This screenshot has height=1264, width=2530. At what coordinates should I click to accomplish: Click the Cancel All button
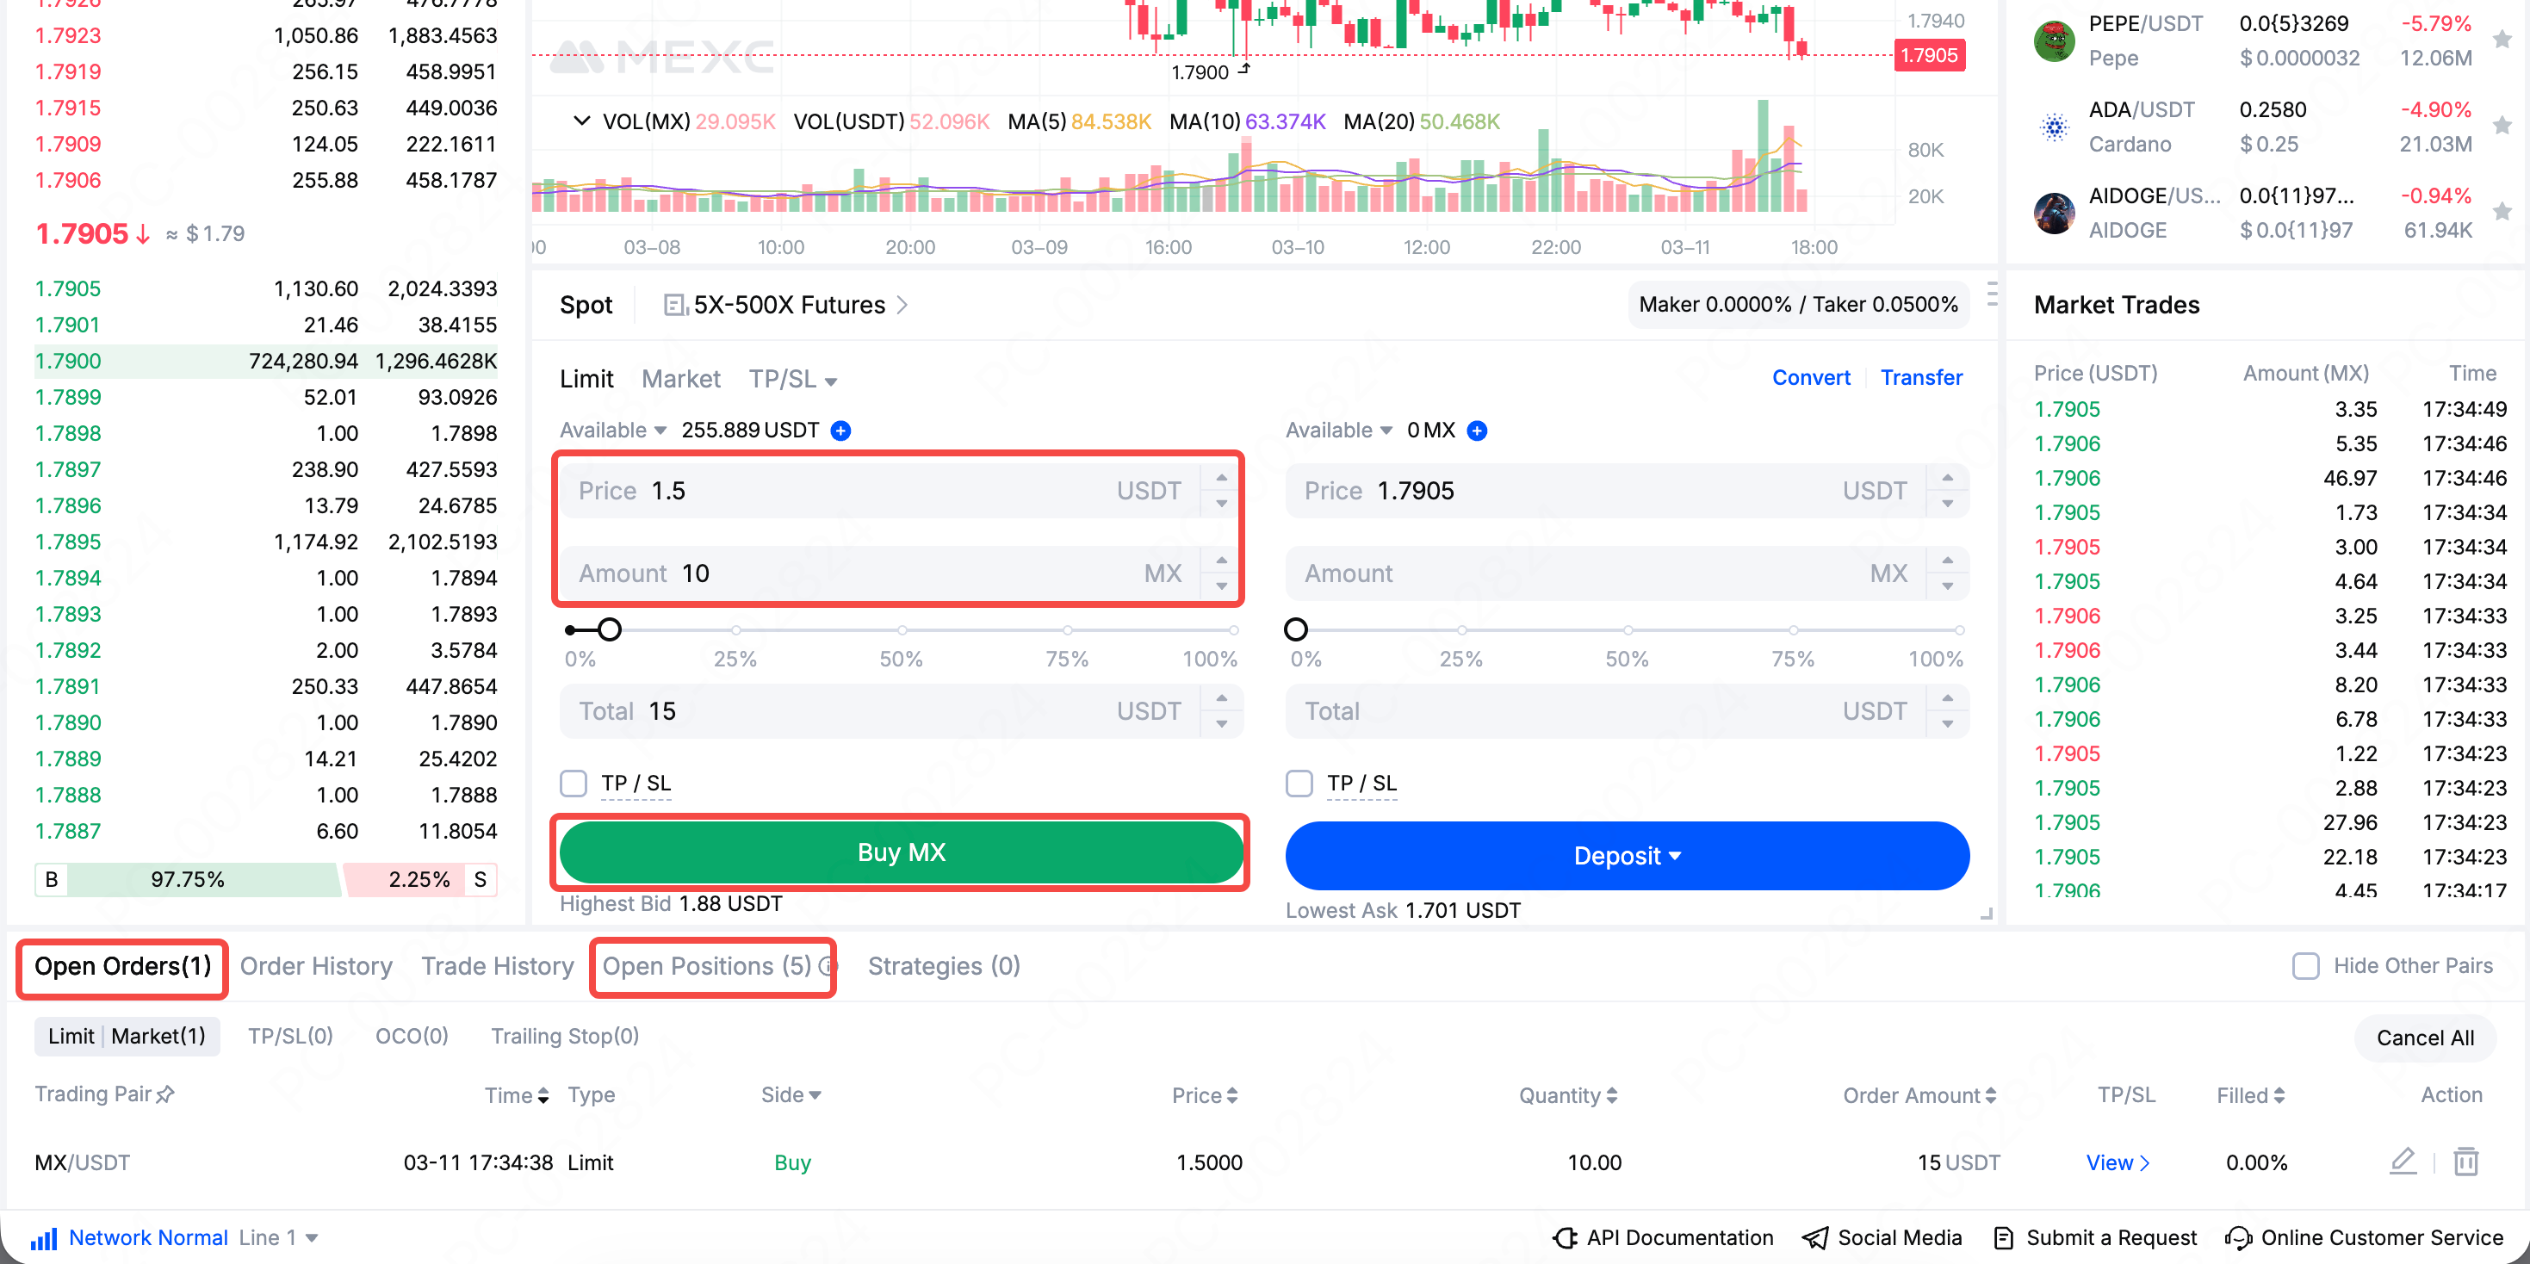click(x=2424, y=1038)
